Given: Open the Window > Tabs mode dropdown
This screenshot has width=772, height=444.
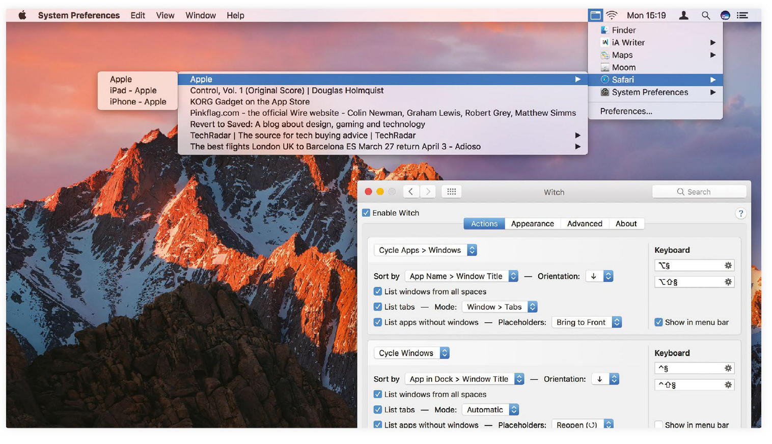Looking at the screenshot, I should (500, 307).
